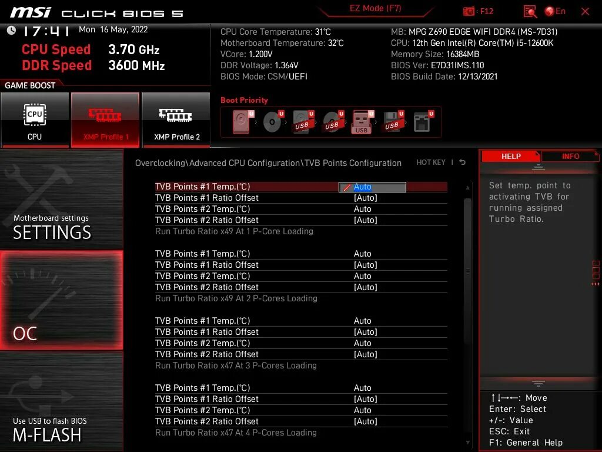Click the scrollbar up arrow of settings list
The width and height of the screenshot is (602, 452).
[467, 188]
